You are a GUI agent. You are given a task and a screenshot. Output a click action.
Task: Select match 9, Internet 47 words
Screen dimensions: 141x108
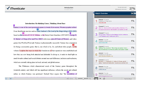pos(115,75)
